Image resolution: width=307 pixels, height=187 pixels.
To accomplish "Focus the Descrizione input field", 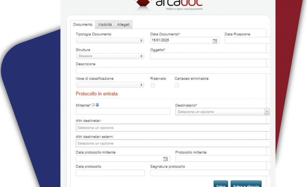I will [173, 70].
